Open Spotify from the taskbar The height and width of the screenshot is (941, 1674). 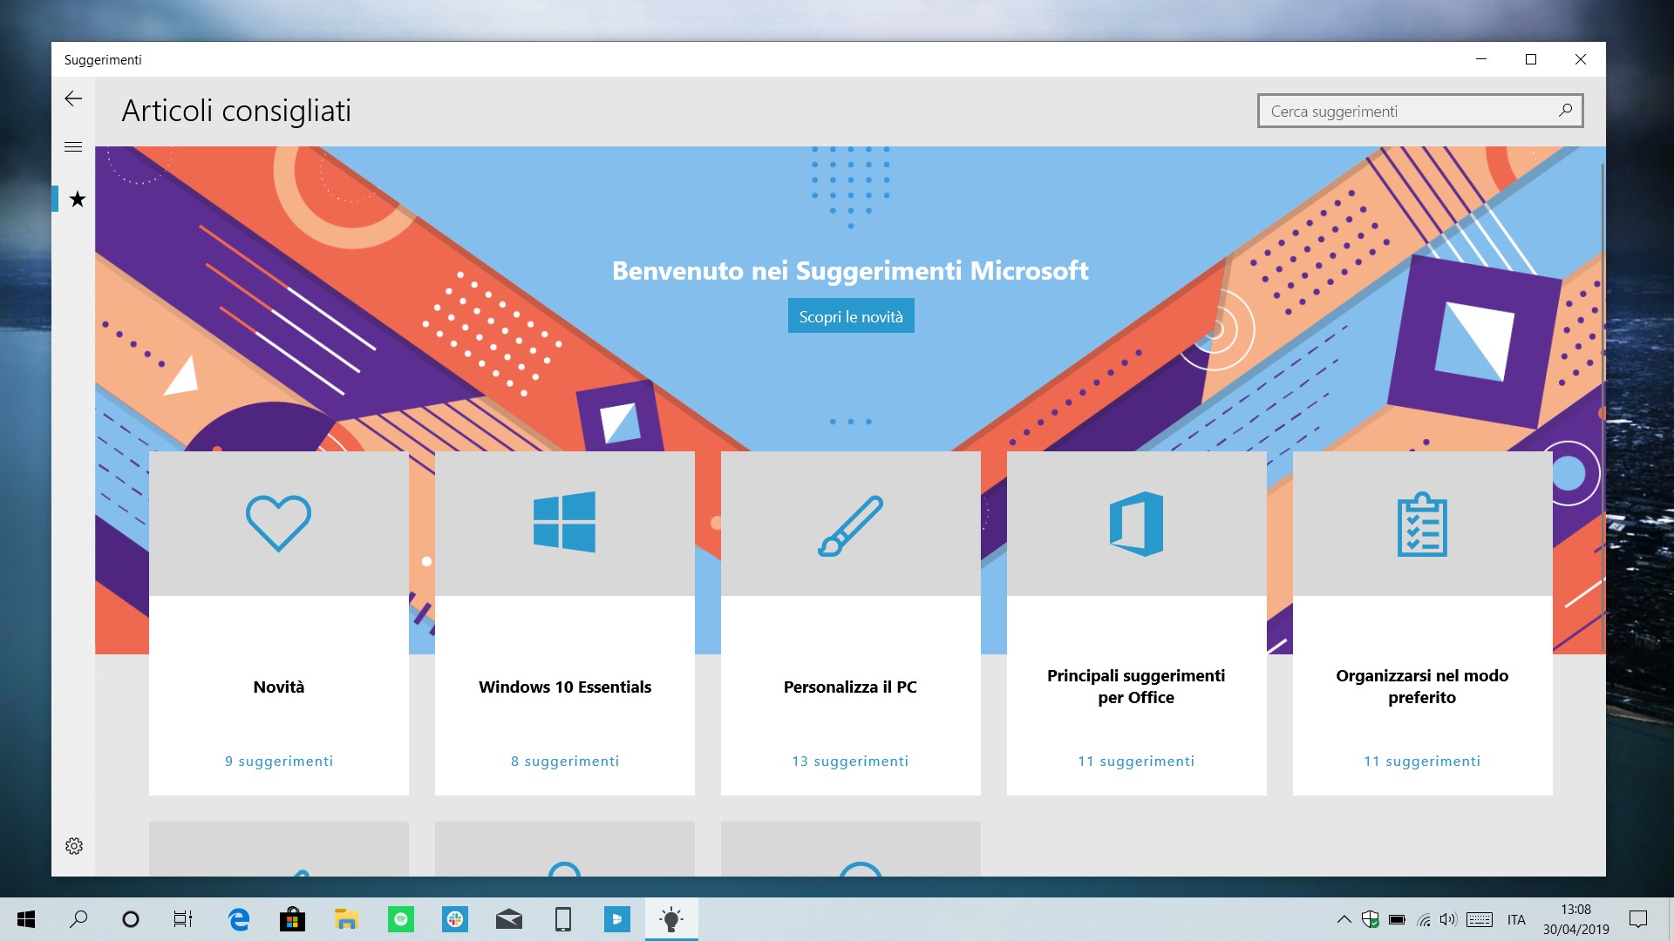coord(400,919)
